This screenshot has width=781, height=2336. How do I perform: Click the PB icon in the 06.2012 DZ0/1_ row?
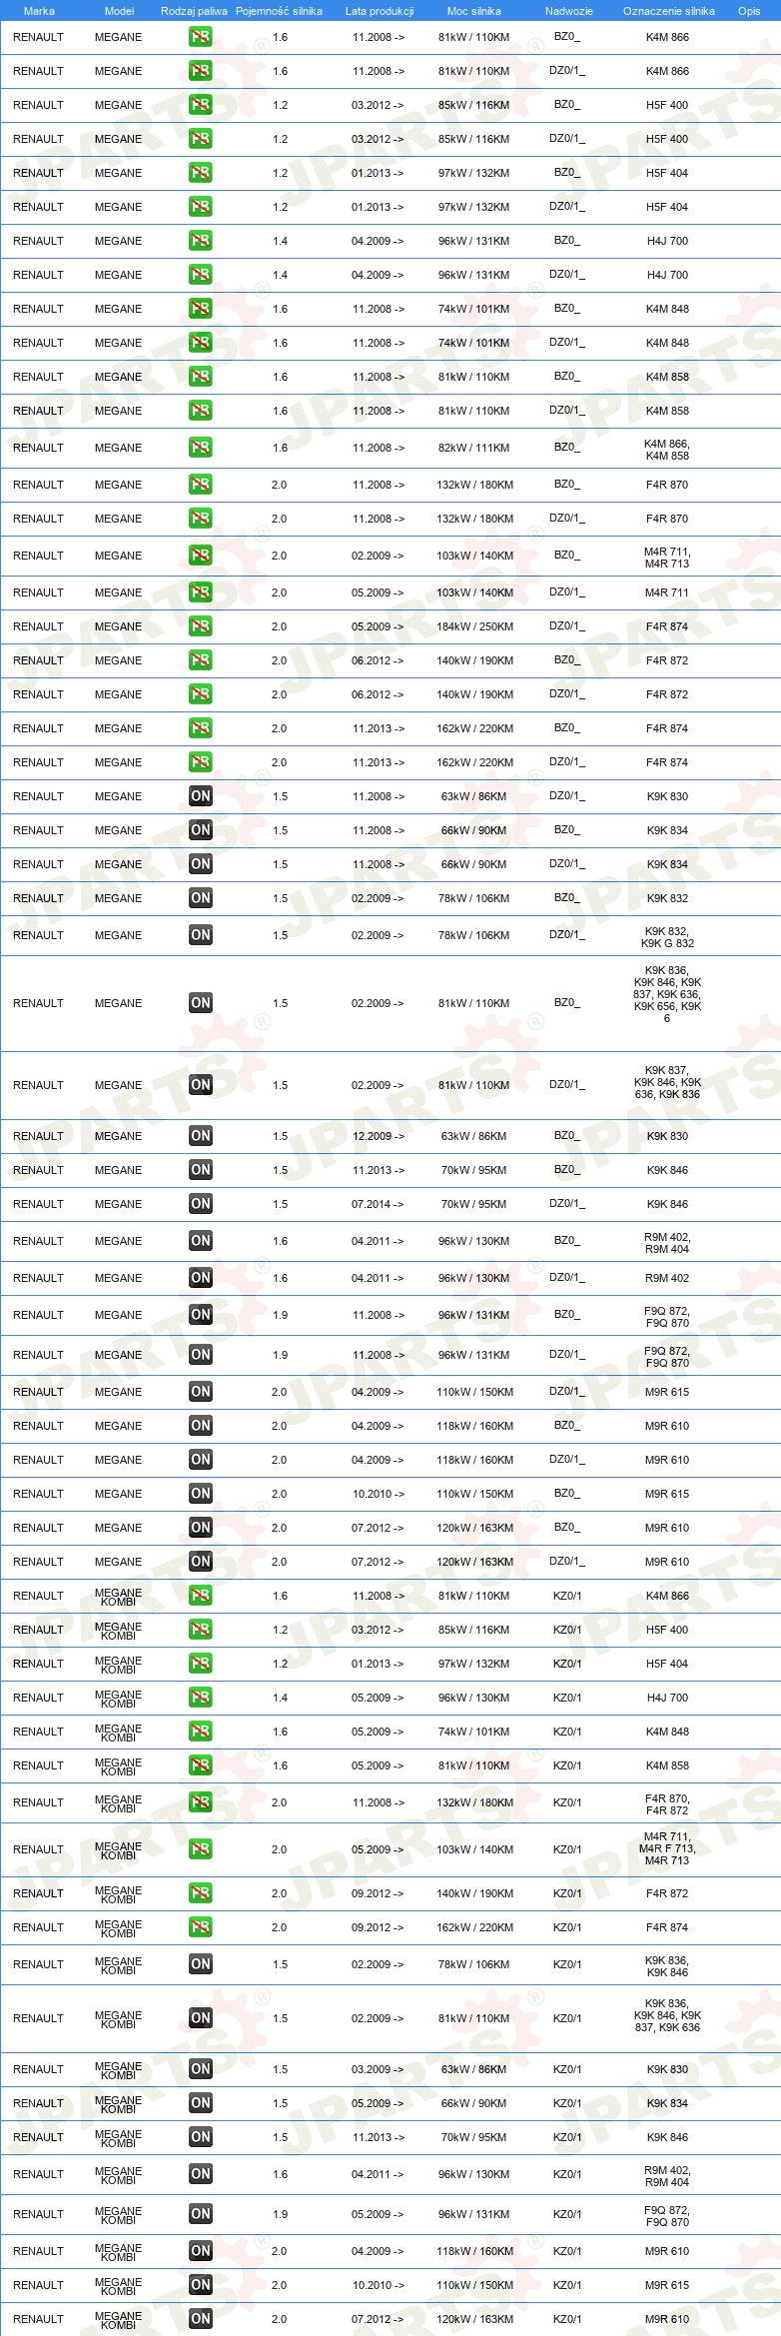[x=201, y=694]
